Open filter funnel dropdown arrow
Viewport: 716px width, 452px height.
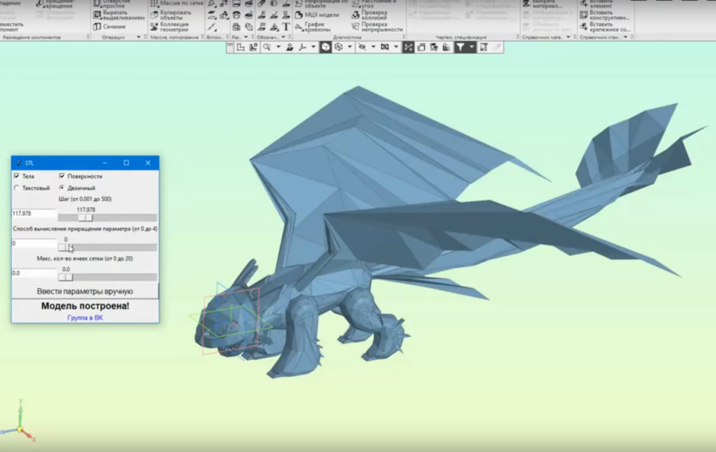(x=472, y=47)
